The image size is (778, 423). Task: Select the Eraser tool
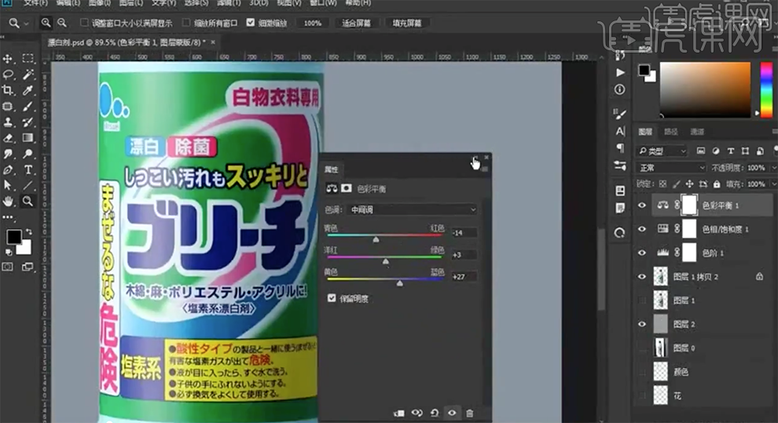[9, 138]
